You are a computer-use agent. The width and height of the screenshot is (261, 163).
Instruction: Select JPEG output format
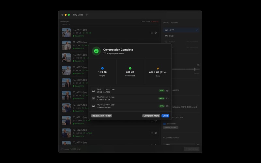[x=181, y=30]
